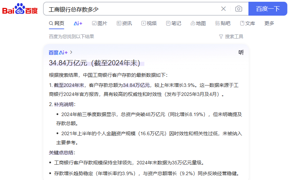Open the 视频 tab

coord(149,23)
